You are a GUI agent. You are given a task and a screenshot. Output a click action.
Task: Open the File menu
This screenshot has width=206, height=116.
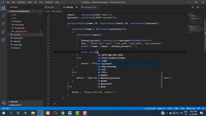pyautogui.click(x=8, y=2)
